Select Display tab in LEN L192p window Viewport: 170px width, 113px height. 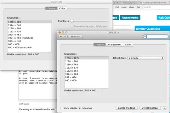99,45
